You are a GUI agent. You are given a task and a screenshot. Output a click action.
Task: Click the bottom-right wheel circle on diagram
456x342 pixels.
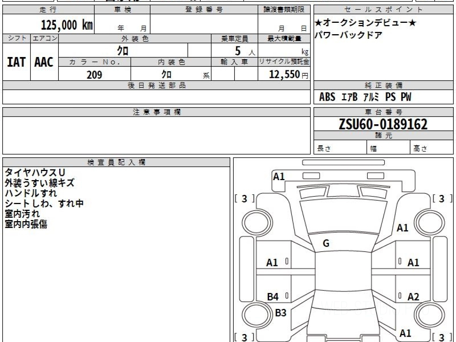[429, 315]
